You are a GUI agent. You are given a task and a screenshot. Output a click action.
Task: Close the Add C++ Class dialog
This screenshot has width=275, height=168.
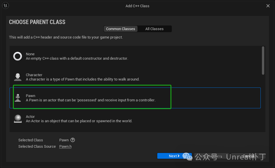pos(268,6)
